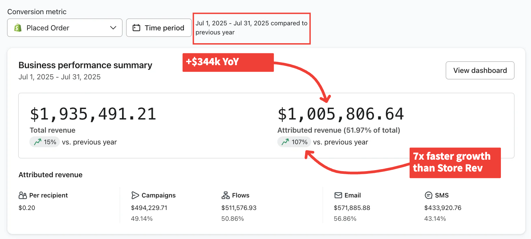Open View dashboard
The width and height of the screenshot is (531, 239).
tap(480, 70)
